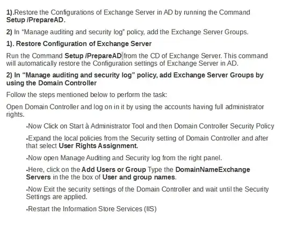290x225 pixels.
Task: Click 'Open Domain Controller and log on' paragraph
Action: (x=135, y=110)
